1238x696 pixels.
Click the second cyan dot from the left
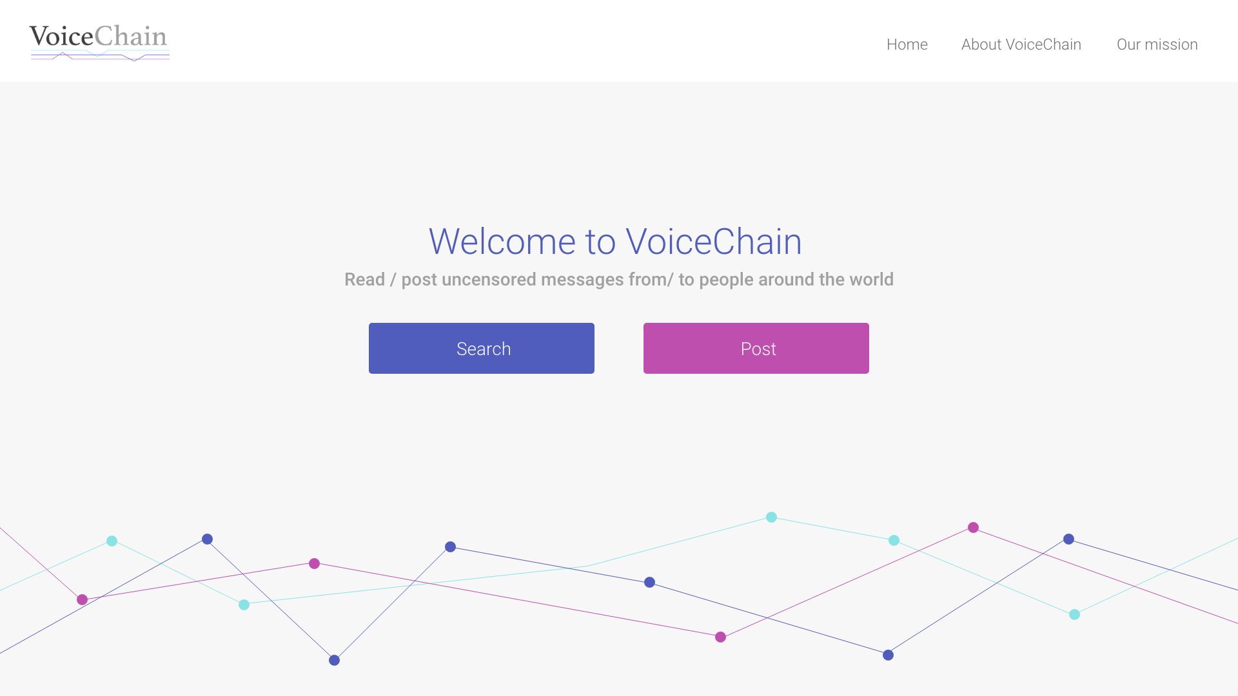click(244, 604)
